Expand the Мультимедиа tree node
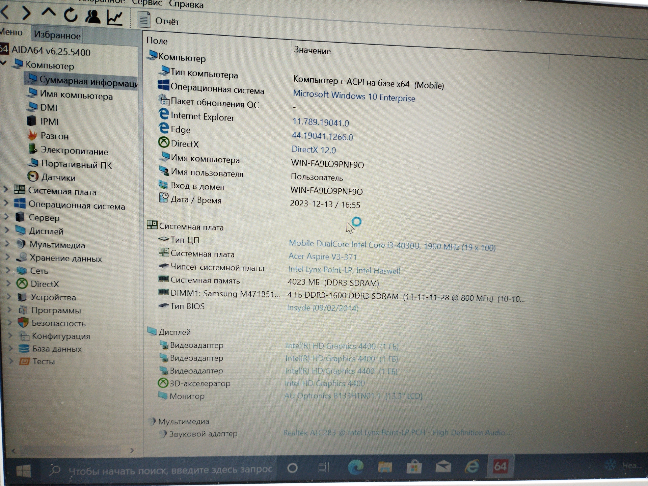The width and height of the screenshot is (648, 486). tap(7, 243)
